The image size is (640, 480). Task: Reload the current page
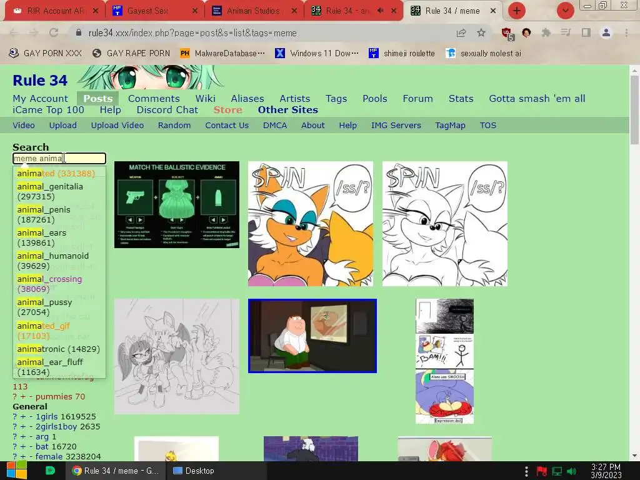[x=54, y=32]
